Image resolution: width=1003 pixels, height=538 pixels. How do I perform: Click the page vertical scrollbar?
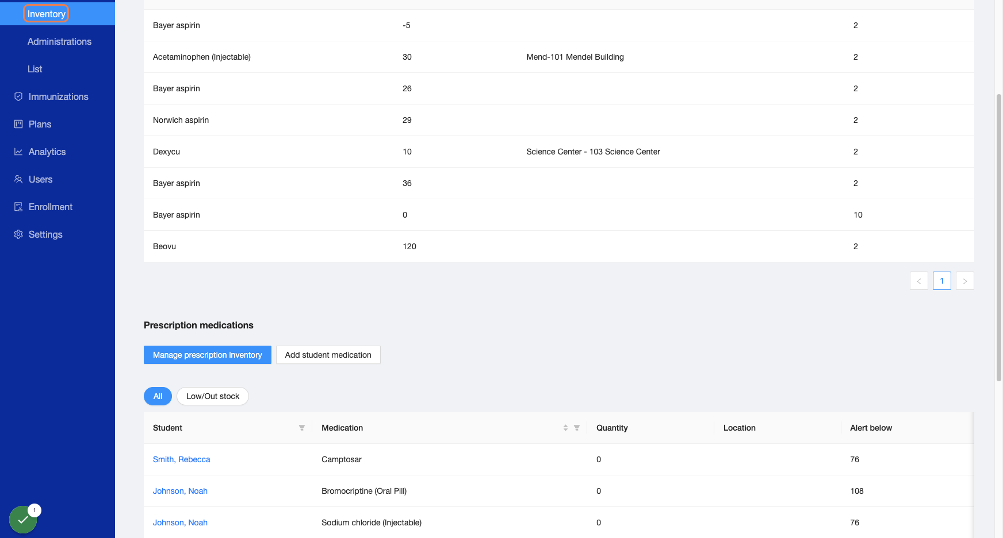[999, 237]
